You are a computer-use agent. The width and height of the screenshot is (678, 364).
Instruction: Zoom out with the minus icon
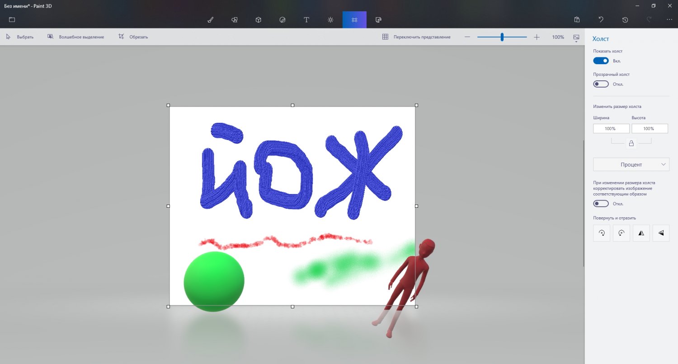pos(467,37)
